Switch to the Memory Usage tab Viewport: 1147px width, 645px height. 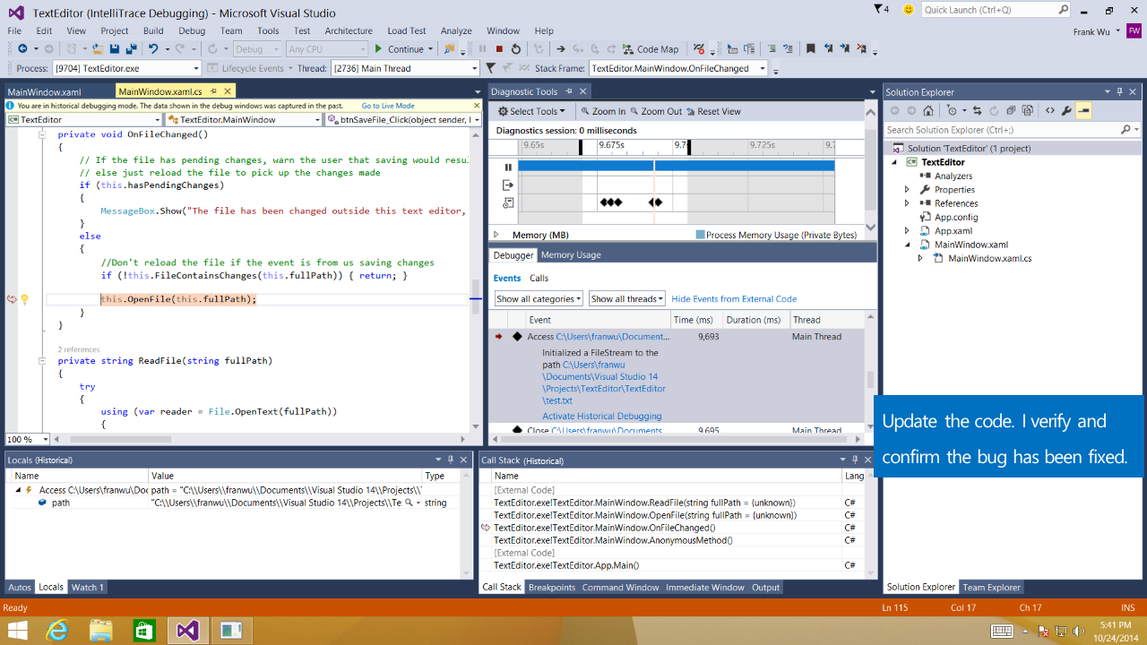click(x=571, y=255)
